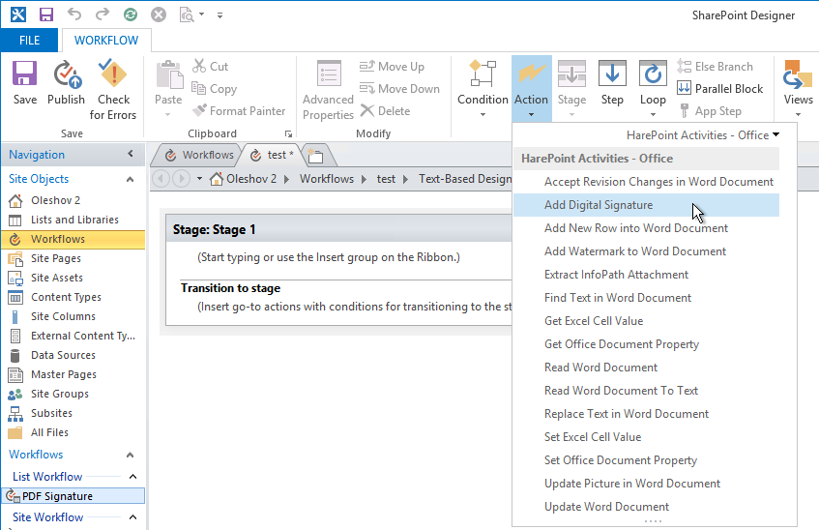Select the WORKFLOW ribbon tab

[x=106, y=41]
